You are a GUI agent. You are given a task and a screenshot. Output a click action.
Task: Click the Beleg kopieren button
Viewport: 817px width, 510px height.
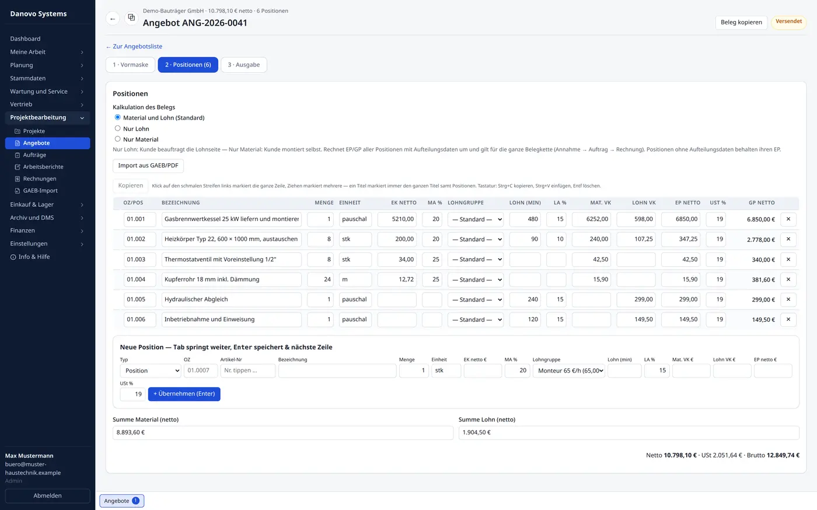[x=741, y=22]
